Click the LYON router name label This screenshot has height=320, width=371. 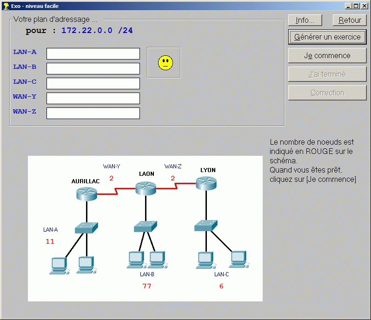(208, 170)
